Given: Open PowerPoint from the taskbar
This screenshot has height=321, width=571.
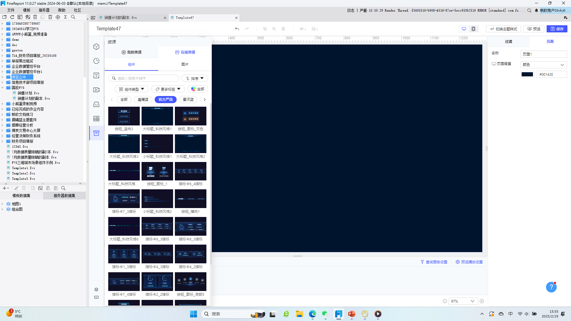Looking at the screenshot, I should [352, 314].
